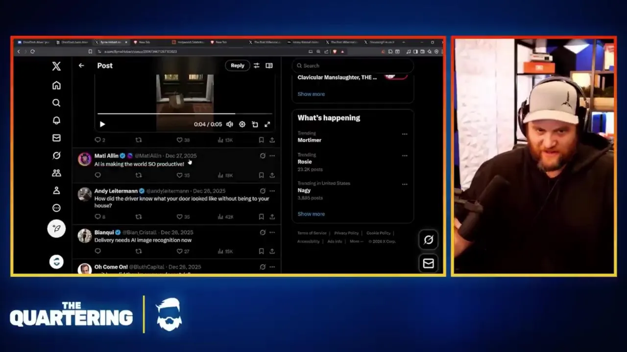Share Mati Allin's reply
The width and height of the screenshot is (627, 352).
[x=272, y=175]
